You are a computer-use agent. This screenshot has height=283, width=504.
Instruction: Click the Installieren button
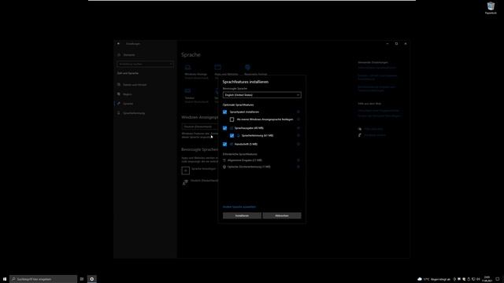(x=242, y=215)
